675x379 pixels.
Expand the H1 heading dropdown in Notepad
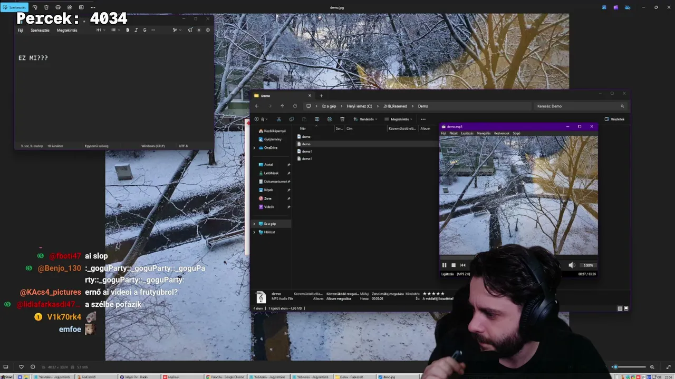point(100,30)
